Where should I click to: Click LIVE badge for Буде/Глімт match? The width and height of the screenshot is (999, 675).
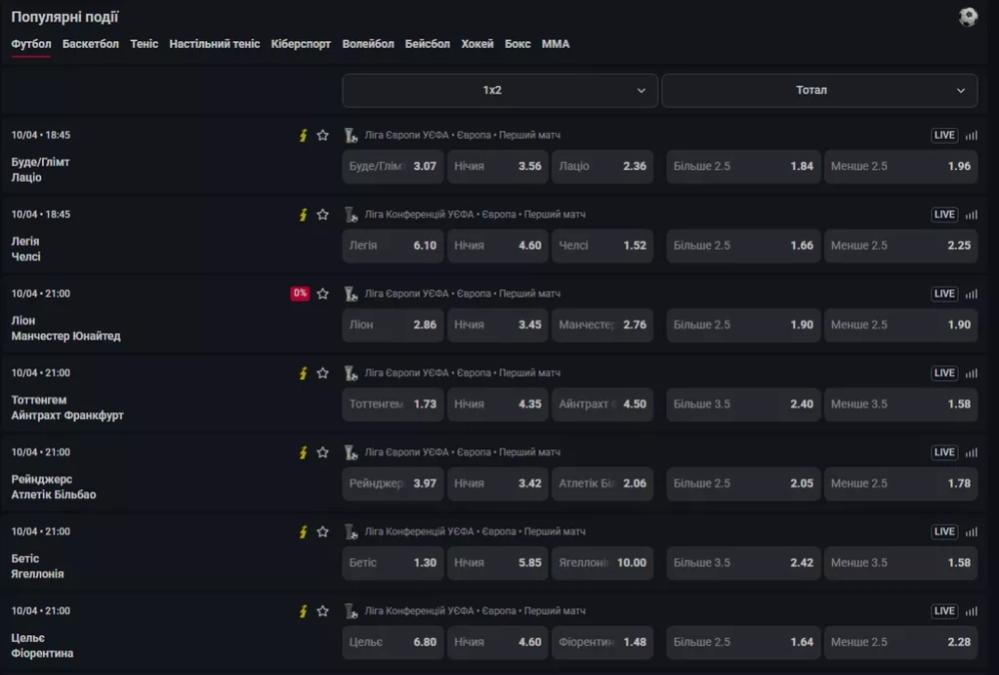click(x=944, y=135)
